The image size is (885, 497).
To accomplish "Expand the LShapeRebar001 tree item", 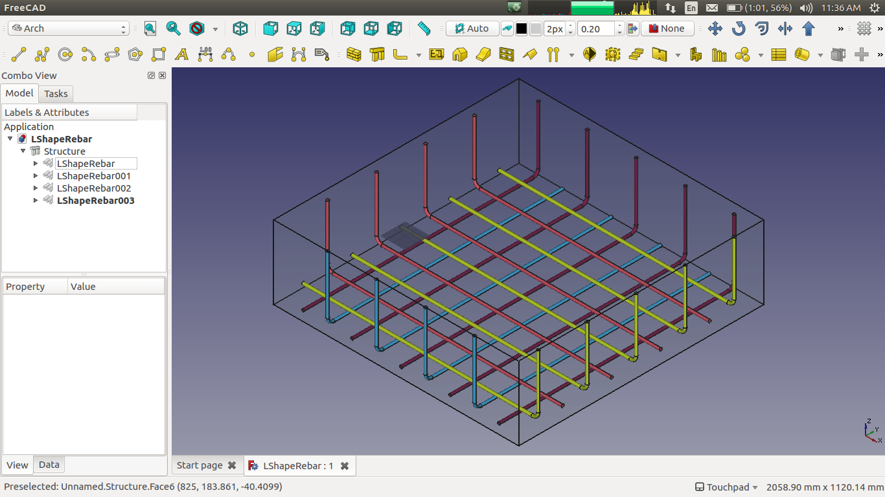I will point(36,175).
